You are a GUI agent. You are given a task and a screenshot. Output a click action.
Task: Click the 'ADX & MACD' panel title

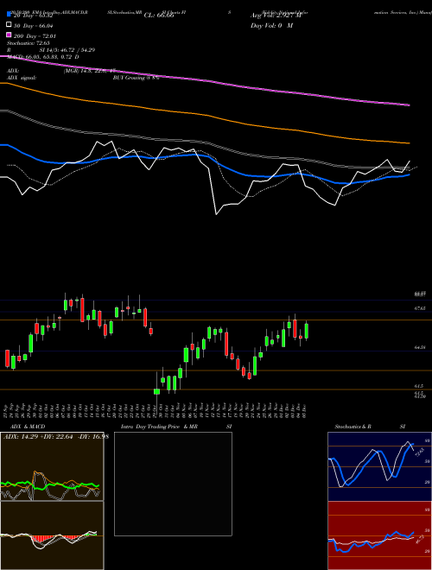coord(28,427)
